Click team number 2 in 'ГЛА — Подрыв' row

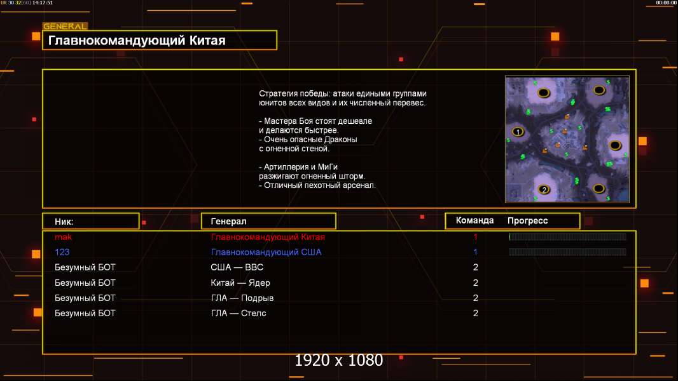click(x=475, y=298)
